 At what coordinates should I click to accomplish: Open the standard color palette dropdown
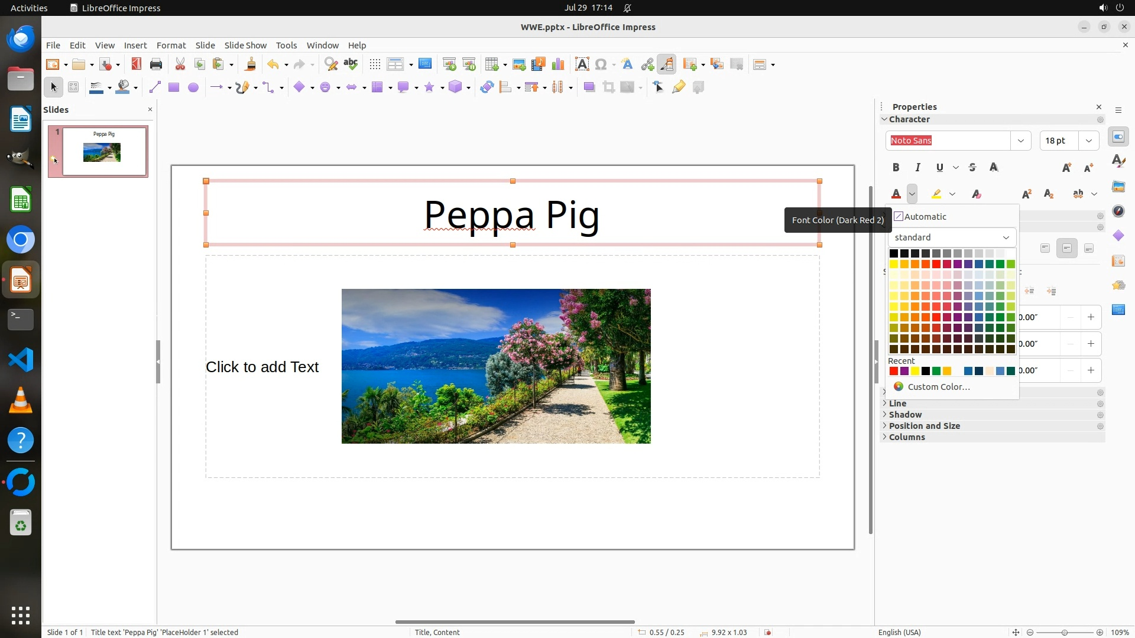[x=952, y=237]
